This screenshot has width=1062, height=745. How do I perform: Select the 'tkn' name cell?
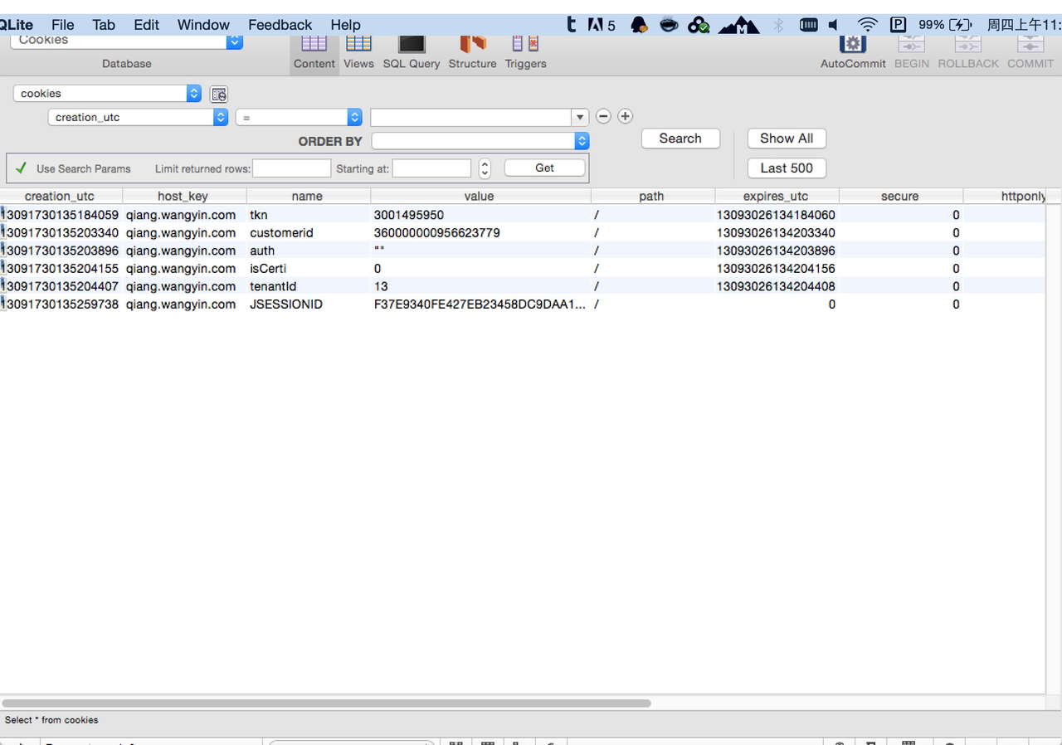click(308, 215)
